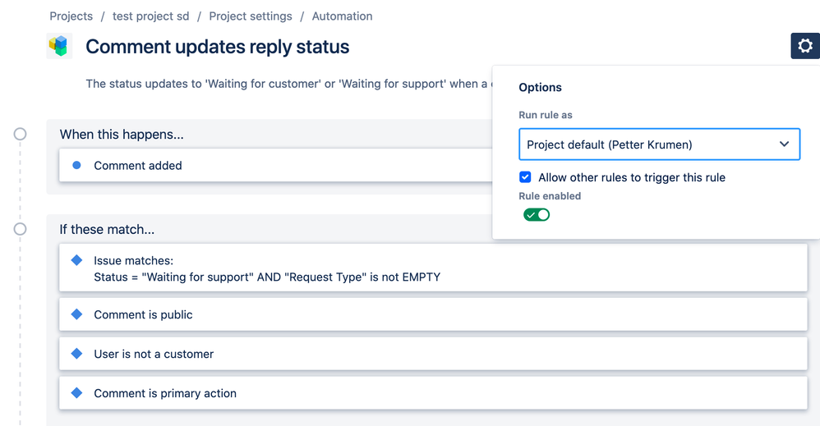Click the dropdown chevron arrow in Options
The height and width of the screenshot is (426, 820).
pos(784,144)
